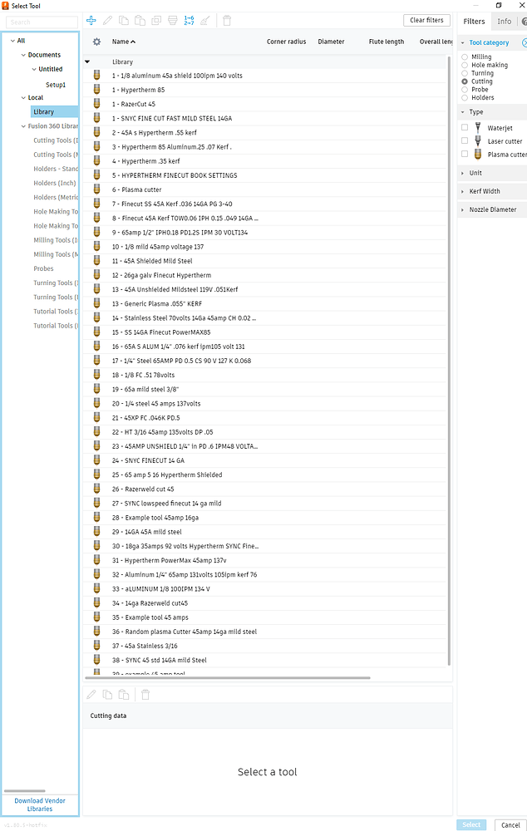Click plasma icon of 26 - Razerweld cut 45
Image resolution: width=527 pixels, height=831 pixels.
(96, 489)
